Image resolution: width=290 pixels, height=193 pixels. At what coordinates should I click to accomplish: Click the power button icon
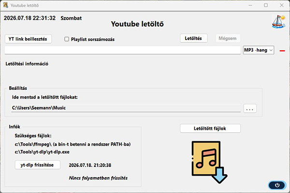pos(277,185)
